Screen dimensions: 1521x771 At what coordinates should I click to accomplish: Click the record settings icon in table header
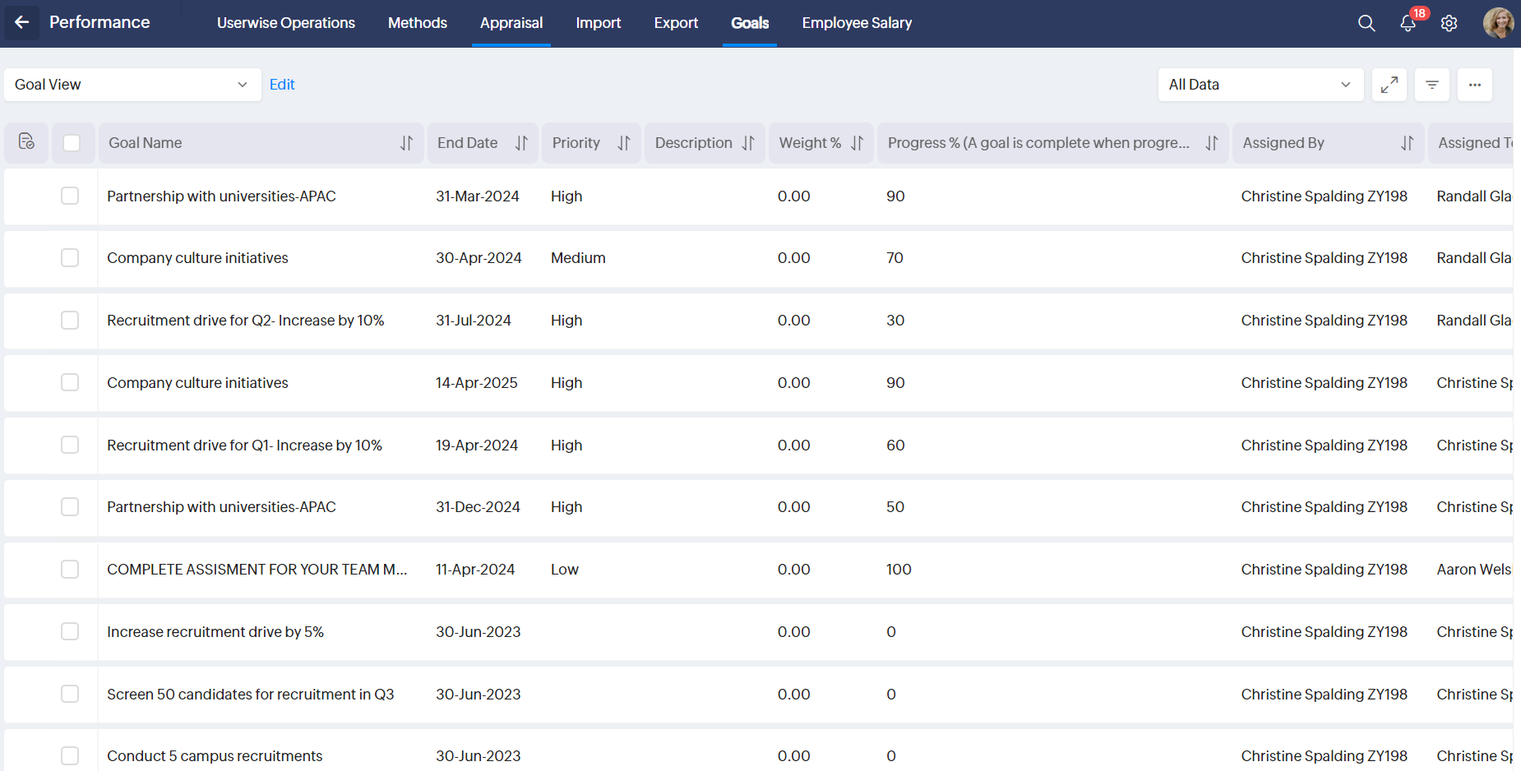pyautogui.click(x=26, y=142)
